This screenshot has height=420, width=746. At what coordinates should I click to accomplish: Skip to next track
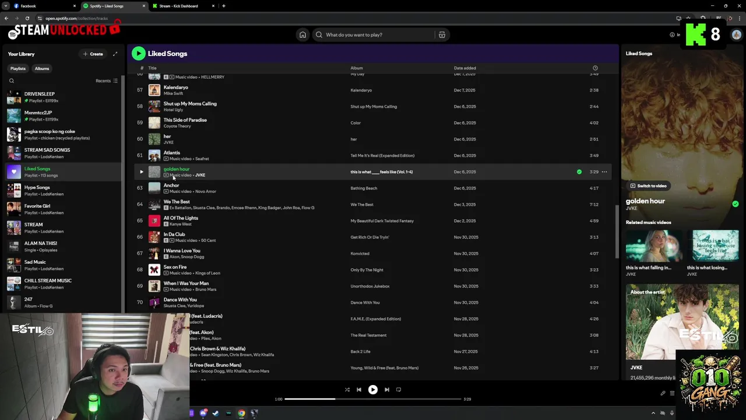click(387, 390)
